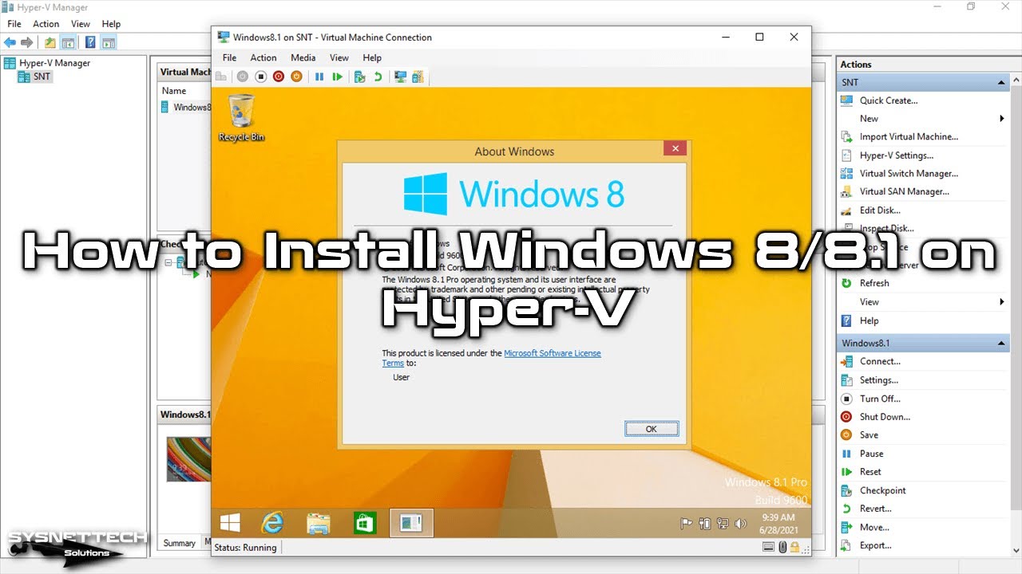Screen dimensions: 1022x574
Task: Switch to the Summary tab
Action: pos(180,543)
